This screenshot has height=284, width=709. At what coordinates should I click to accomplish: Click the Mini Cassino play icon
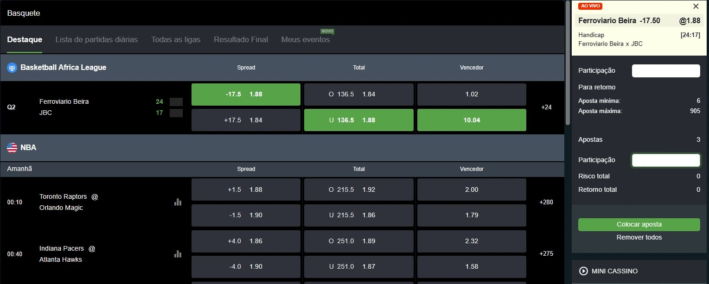point(583,271)
